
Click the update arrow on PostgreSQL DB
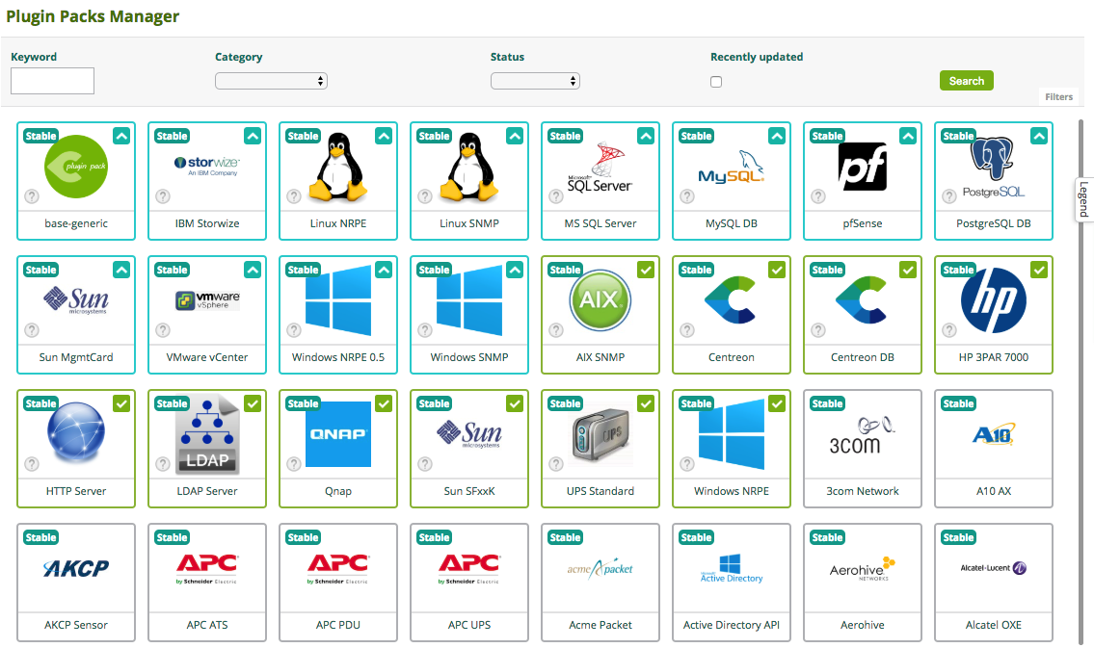pos(1039,137)
